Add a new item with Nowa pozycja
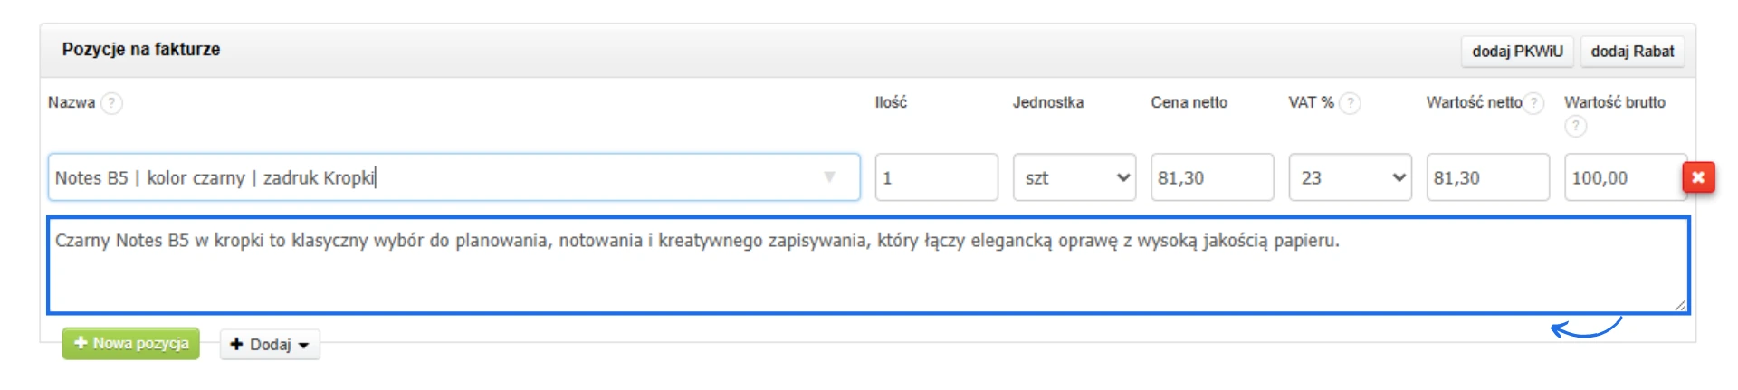The width and height of the screenshot is (1738, 390). coord(131,344)
